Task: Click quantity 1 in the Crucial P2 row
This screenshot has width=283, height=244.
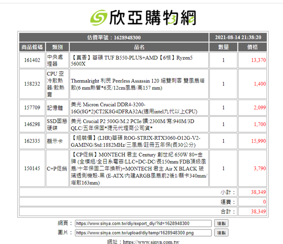Action: tap(223, 124)
